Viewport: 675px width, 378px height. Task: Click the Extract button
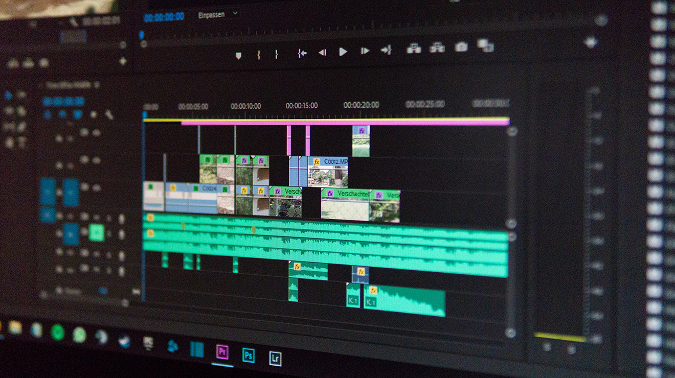pyautogui.click(x=437, y=48)
